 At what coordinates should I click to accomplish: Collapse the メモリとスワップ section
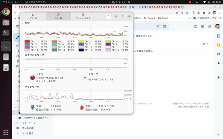pos(23,55)
